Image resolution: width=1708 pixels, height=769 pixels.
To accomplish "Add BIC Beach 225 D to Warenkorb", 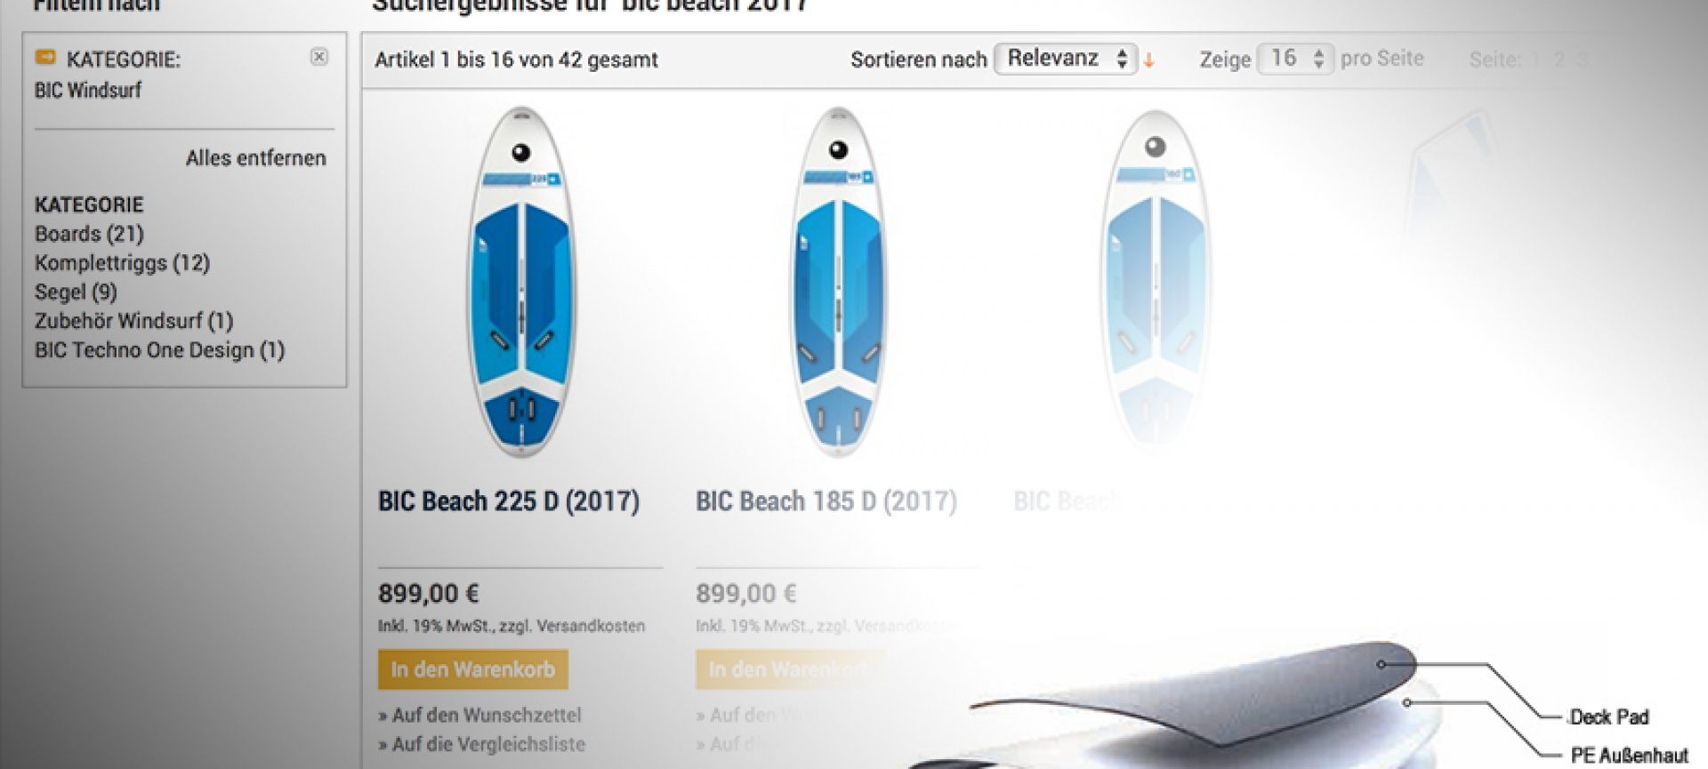I will tap(473, 669).
